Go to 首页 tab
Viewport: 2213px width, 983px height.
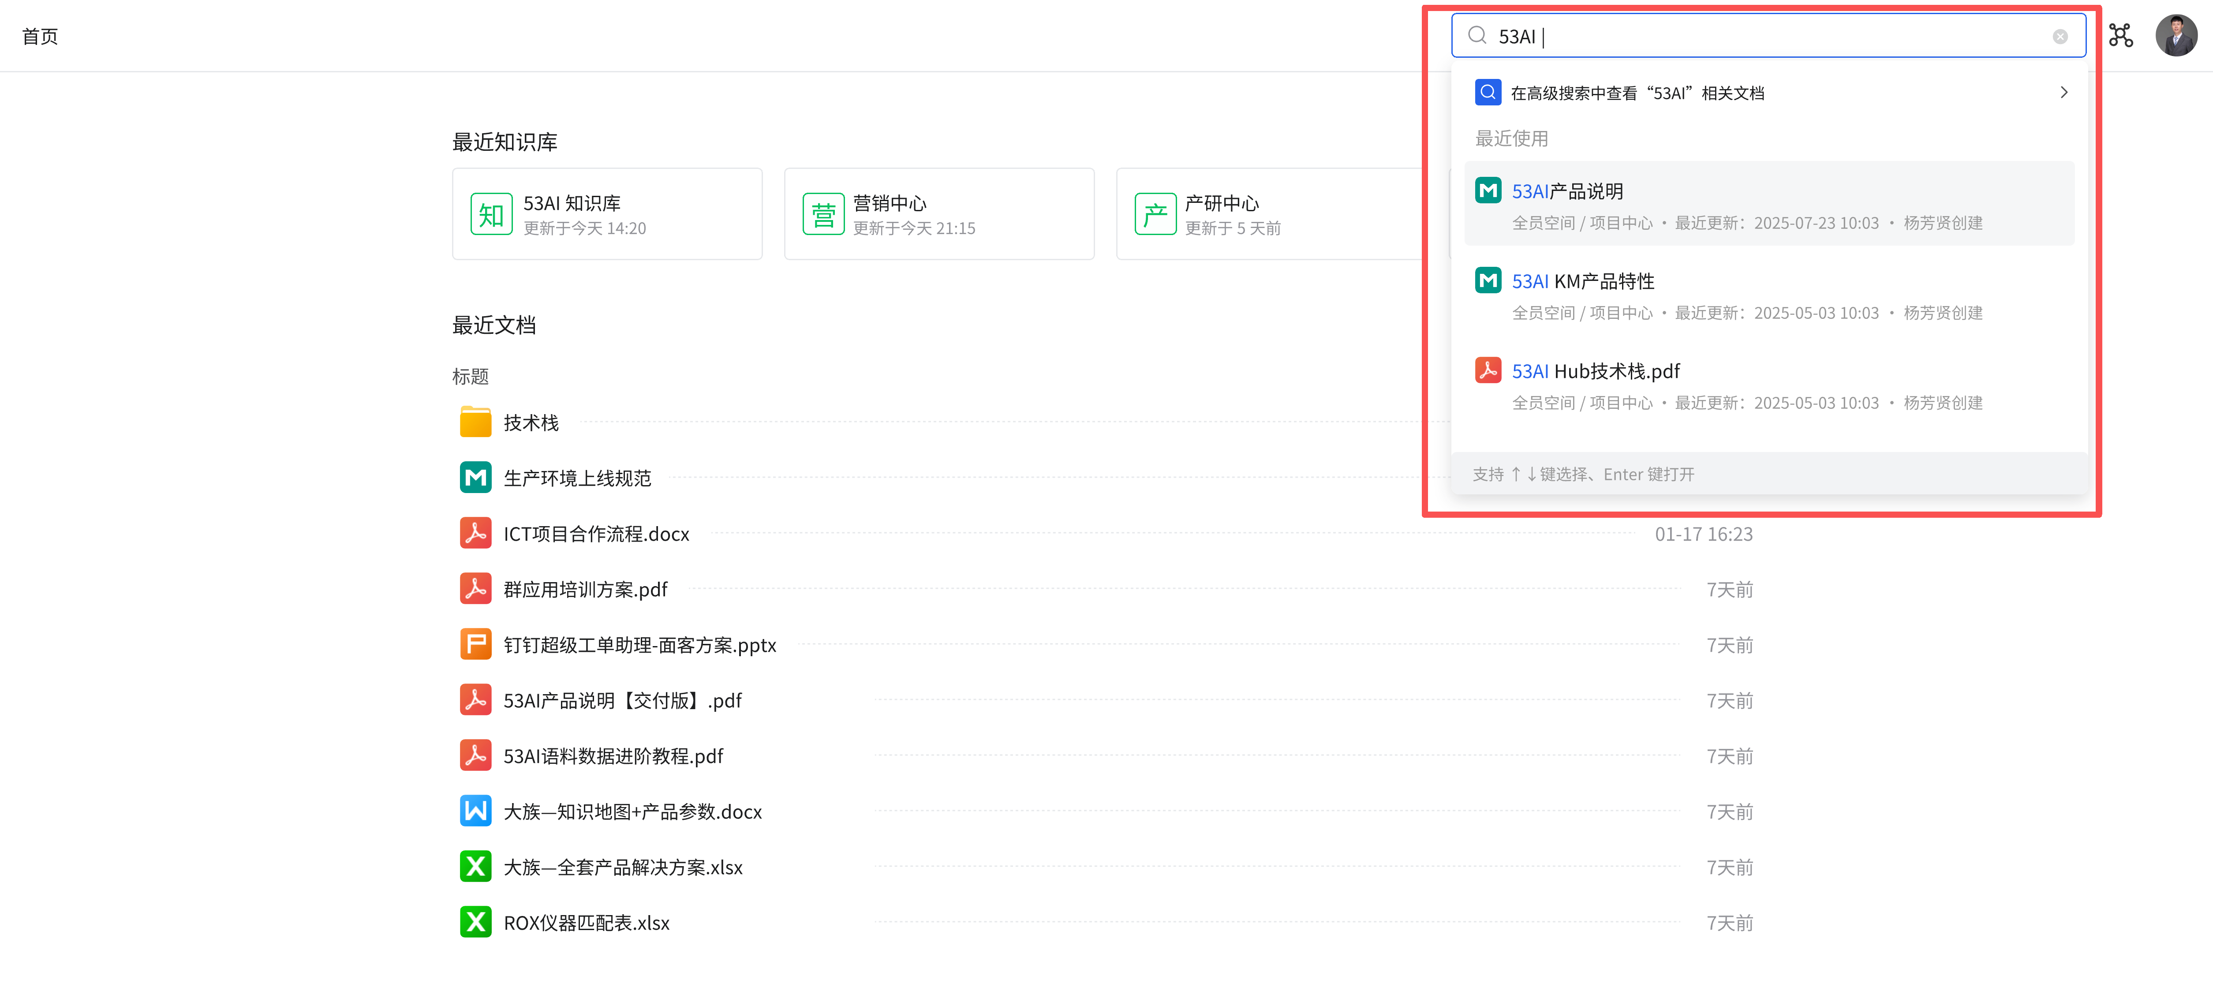tap(40, 36)
